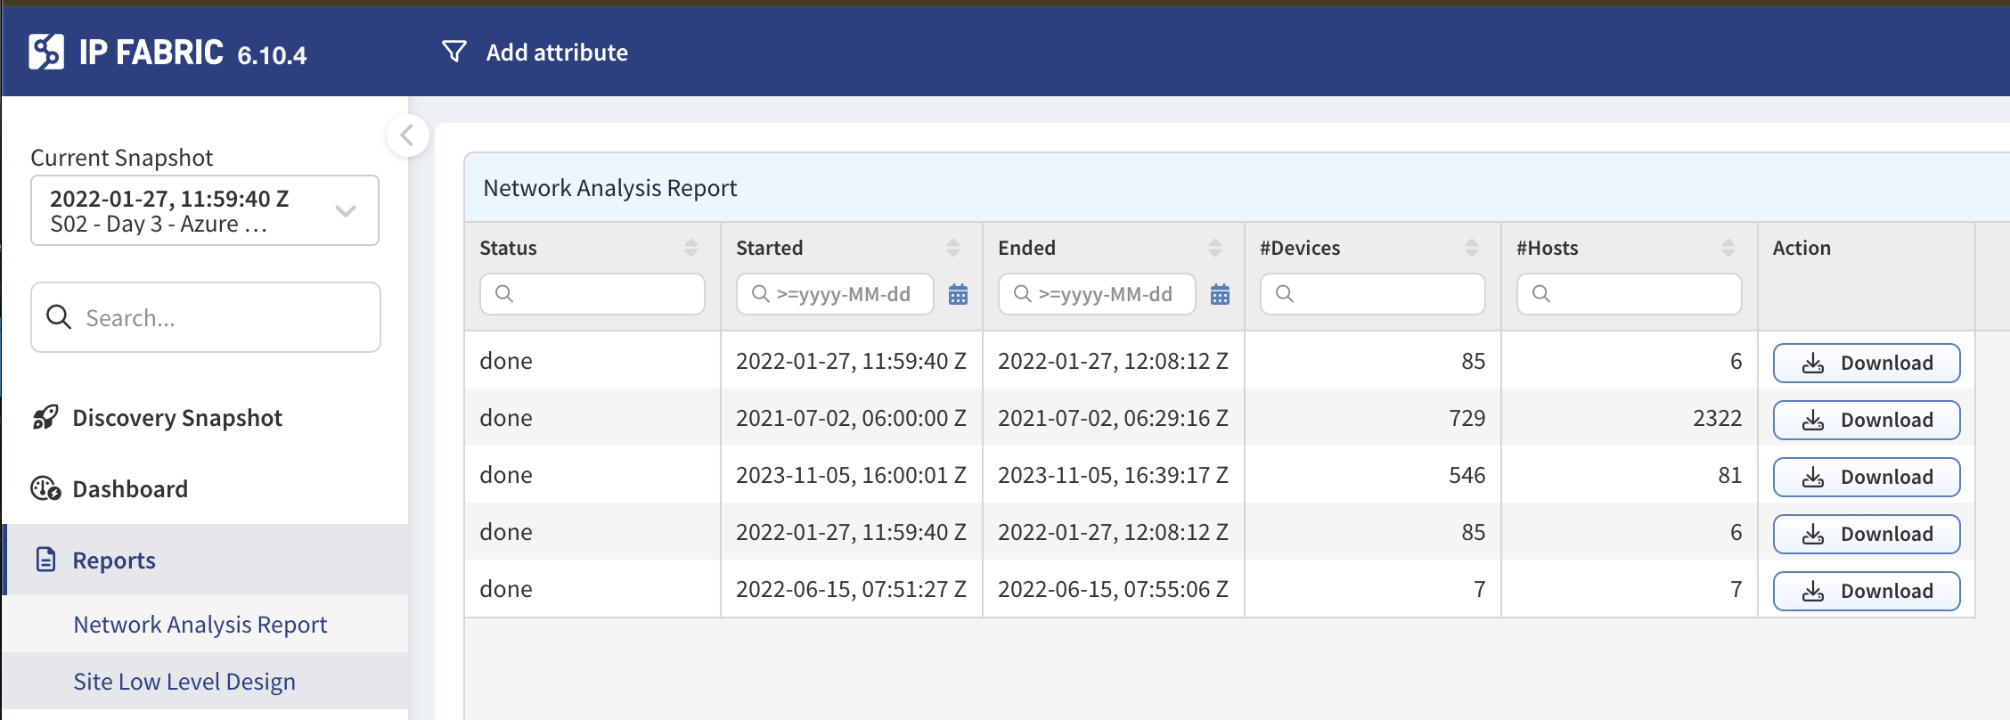Image resolution: width=2010 pixels, height=720 pixels.
Task: Sort table by Started column arrows
Action: 953,248
